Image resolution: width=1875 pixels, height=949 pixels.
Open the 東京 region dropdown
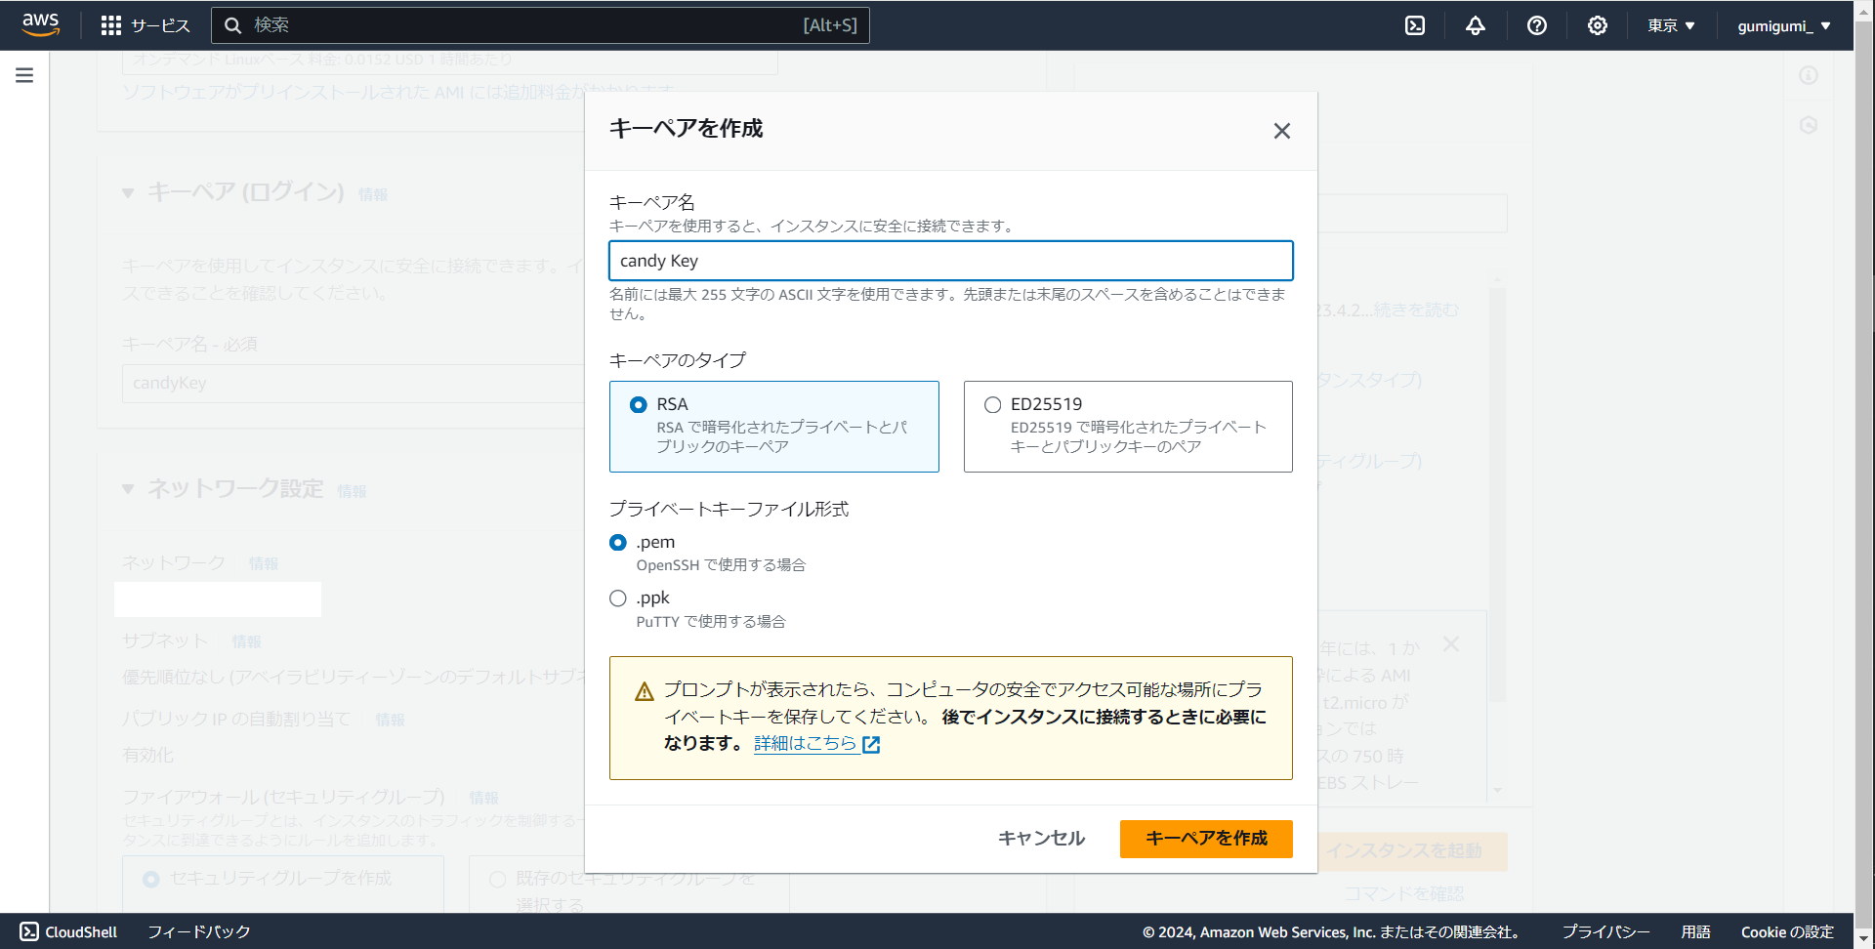(1670, 25)
